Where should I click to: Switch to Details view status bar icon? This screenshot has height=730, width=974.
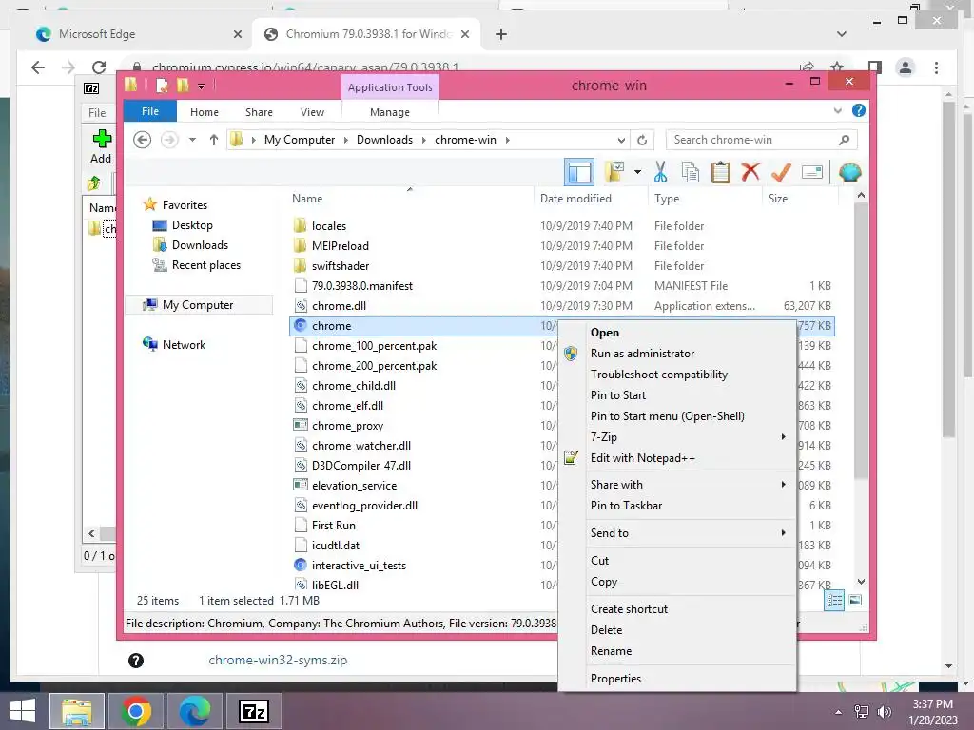pyautogui.click(x=834, y=601)
